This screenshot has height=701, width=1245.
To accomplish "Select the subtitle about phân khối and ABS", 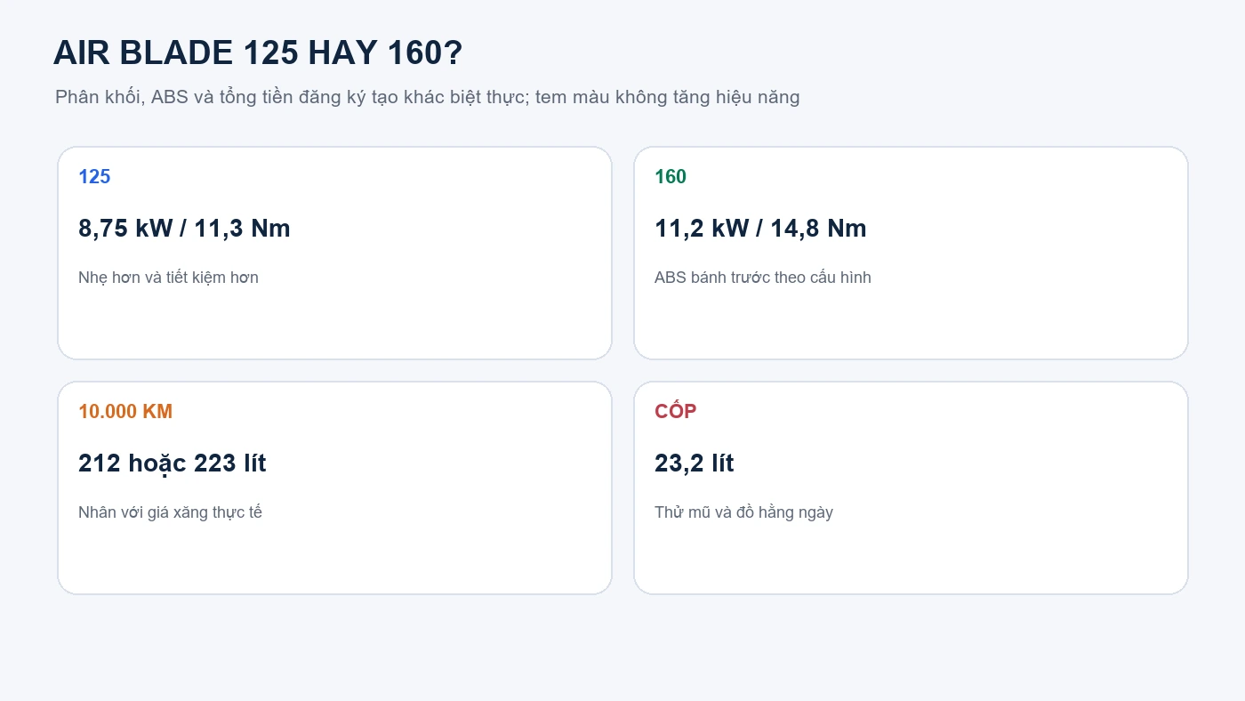I will (427, 97).
